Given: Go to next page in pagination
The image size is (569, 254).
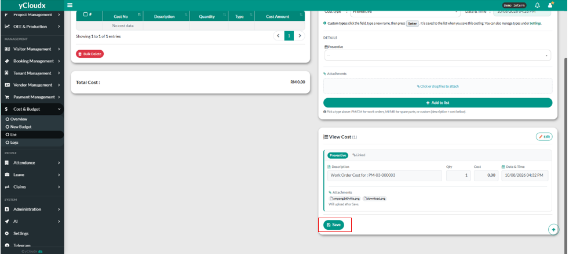Looking at the screenshot, I should coord(300,36).
